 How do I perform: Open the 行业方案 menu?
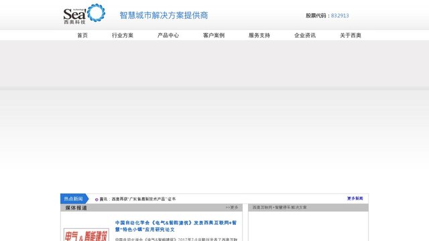(123, 35)
